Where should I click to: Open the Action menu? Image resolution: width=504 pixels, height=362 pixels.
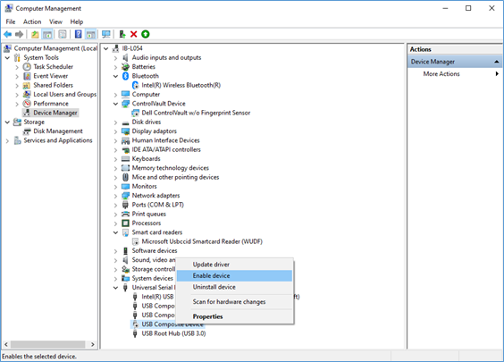[x=32, y=21]
